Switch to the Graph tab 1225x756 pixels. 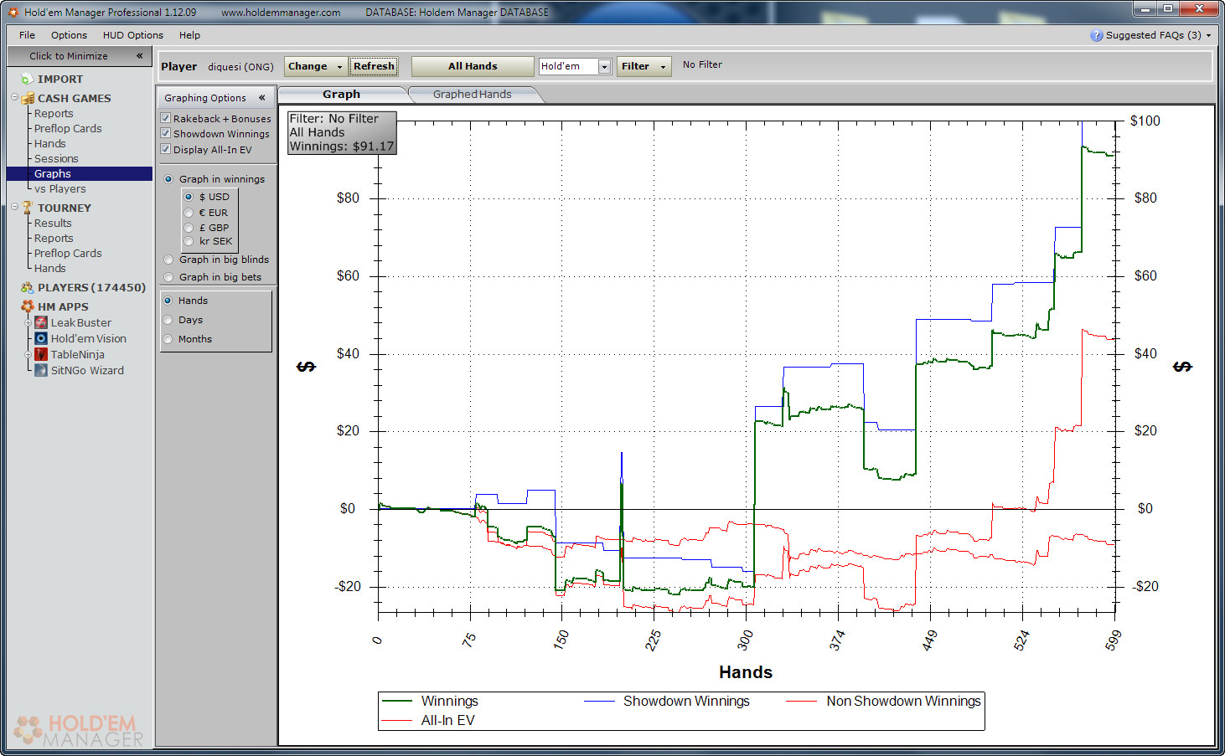point(342,95)
